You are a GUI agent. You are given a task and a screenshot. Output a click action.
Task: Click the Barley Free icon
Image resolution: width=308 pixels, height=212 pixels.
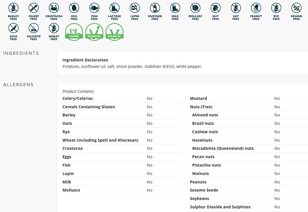[13, 8]
